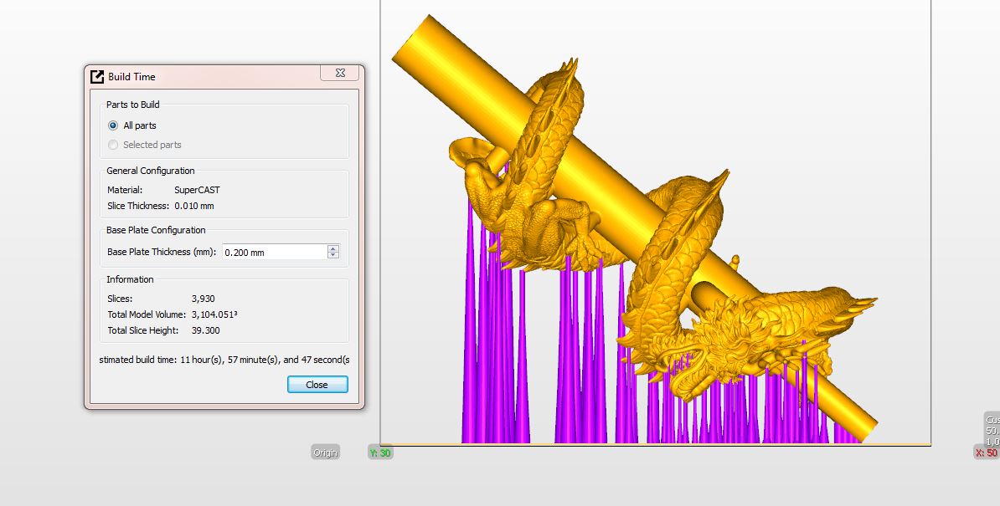Image resolution: width=1000 pixels, height=506 pixels.
Task: Click the Build Time title bar text
Action: 131,77
